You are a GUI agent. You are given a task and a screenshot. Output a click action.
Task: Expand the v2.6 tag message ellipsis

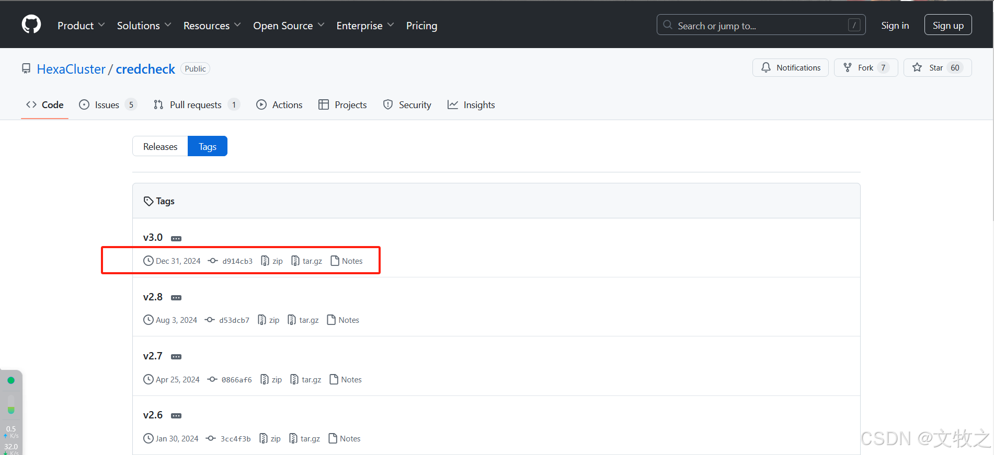coord(176,416)
